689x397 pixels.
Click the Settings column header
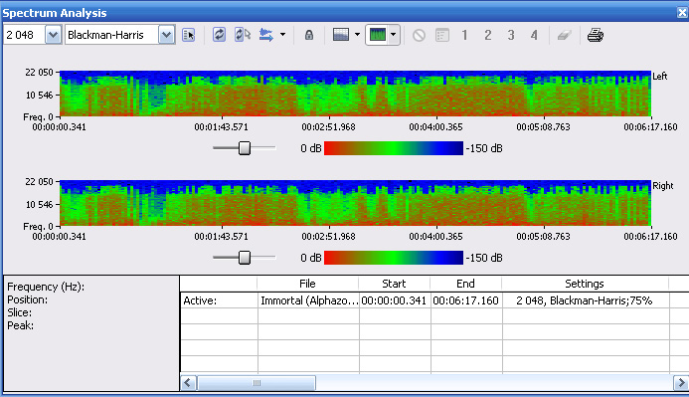pos(585,284)
